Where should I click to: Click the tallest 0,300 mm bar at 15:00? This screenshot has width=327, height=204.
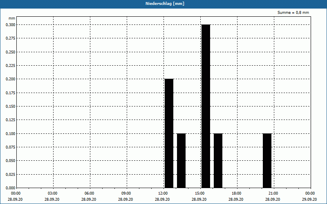click(206, 106)
